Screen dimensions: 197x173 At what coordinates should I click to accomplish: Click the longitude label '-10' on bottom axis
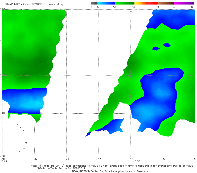click(130, 159)
